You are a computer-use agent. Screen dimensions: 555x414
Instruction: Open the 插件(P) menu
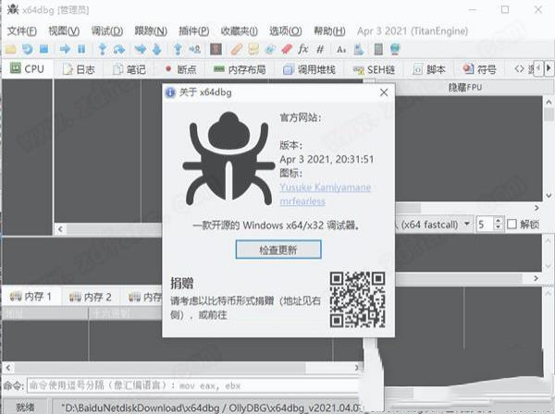click(x=194, y=31)
